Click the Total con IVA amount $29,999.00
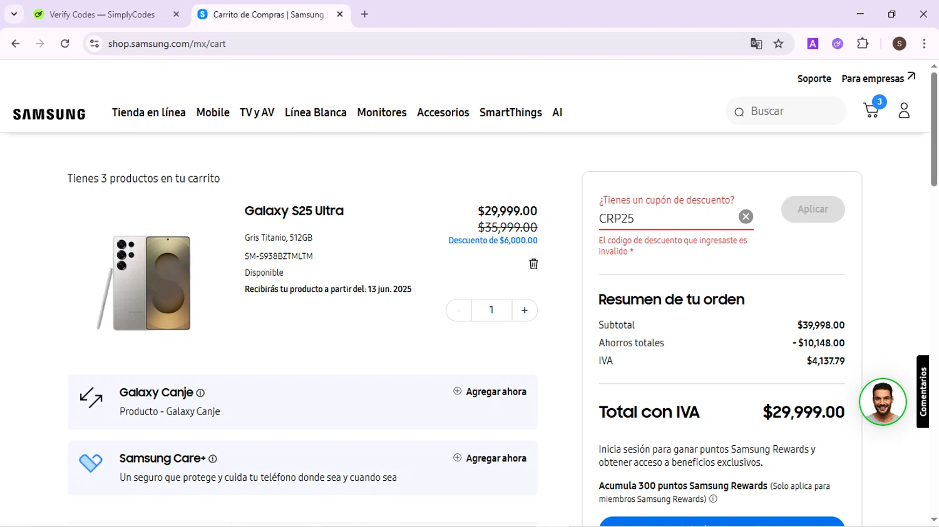Screen dimensions: 939x527 click(x=804, y=412)
